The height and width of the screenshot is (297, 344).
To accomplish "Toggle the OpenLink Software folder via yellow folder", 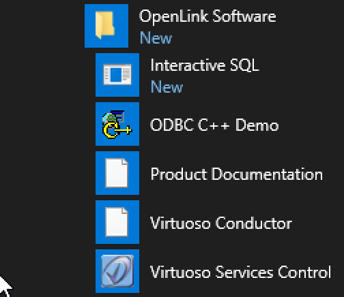I will tap(104, 25).
